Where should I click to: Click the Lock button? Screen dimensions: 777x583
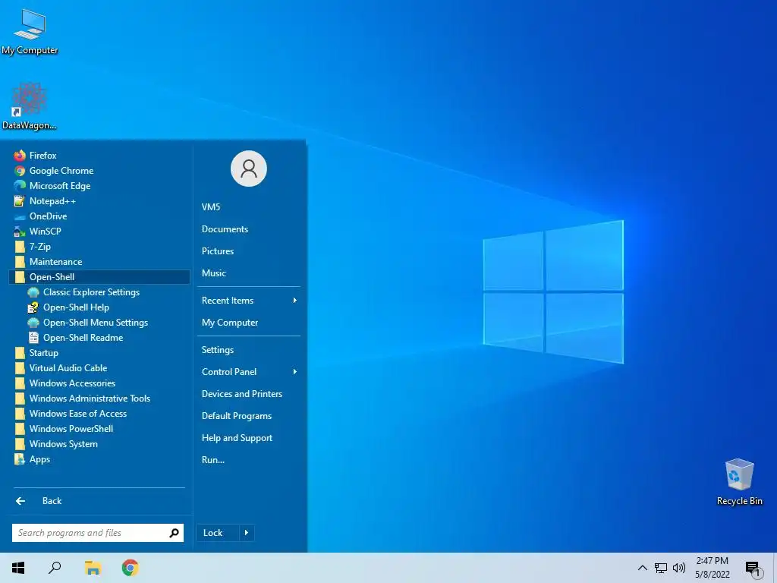(218, 533)
